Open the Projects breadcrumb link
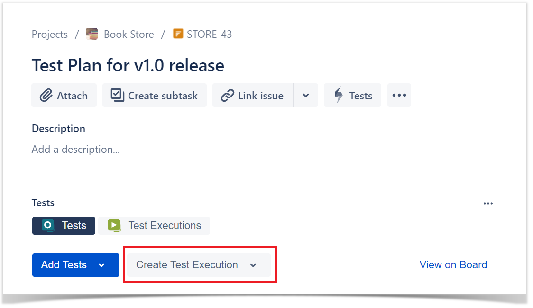 (50, 34)
